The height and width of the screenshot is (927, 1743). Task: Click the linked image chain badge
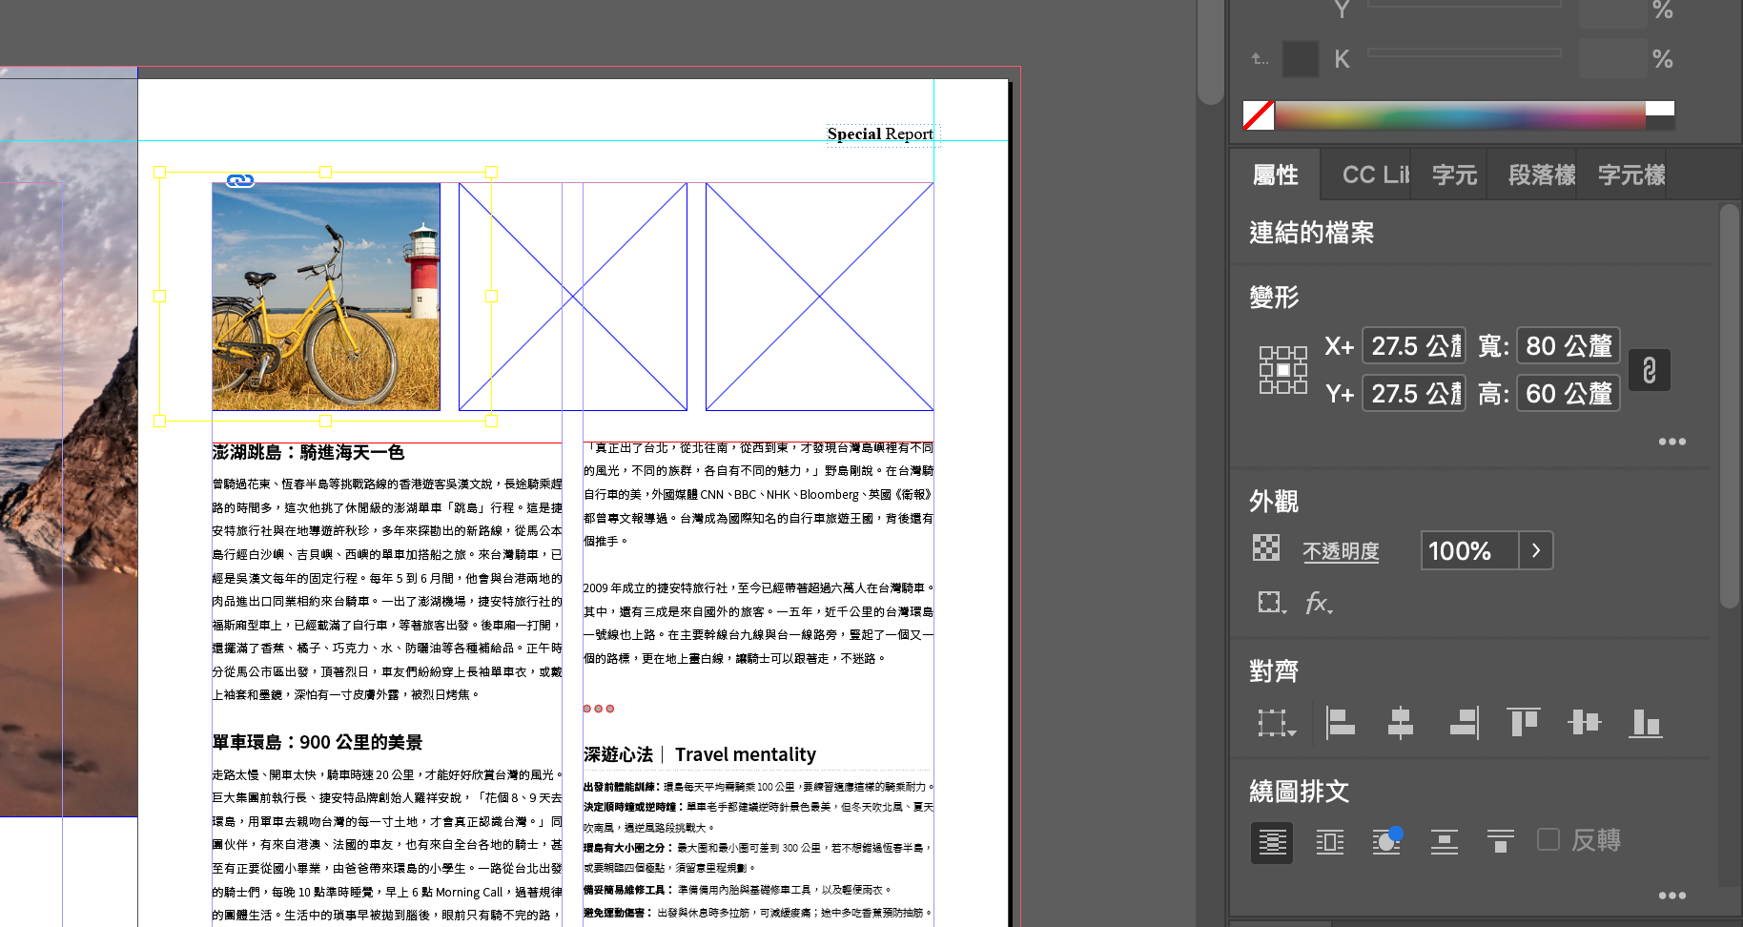240,180
